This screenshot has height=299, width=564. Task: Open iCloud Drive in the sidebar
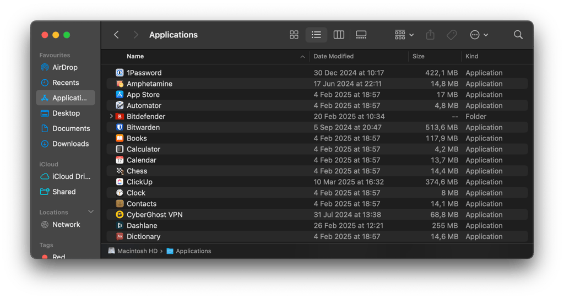[66, 176]
